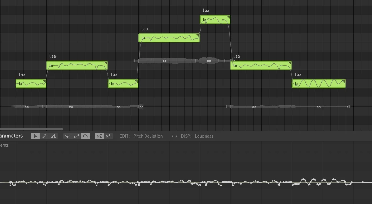Swap EDIT and DISP parameters with arrows icon
This screenshot has width=372, height=204.
point(174,136)
